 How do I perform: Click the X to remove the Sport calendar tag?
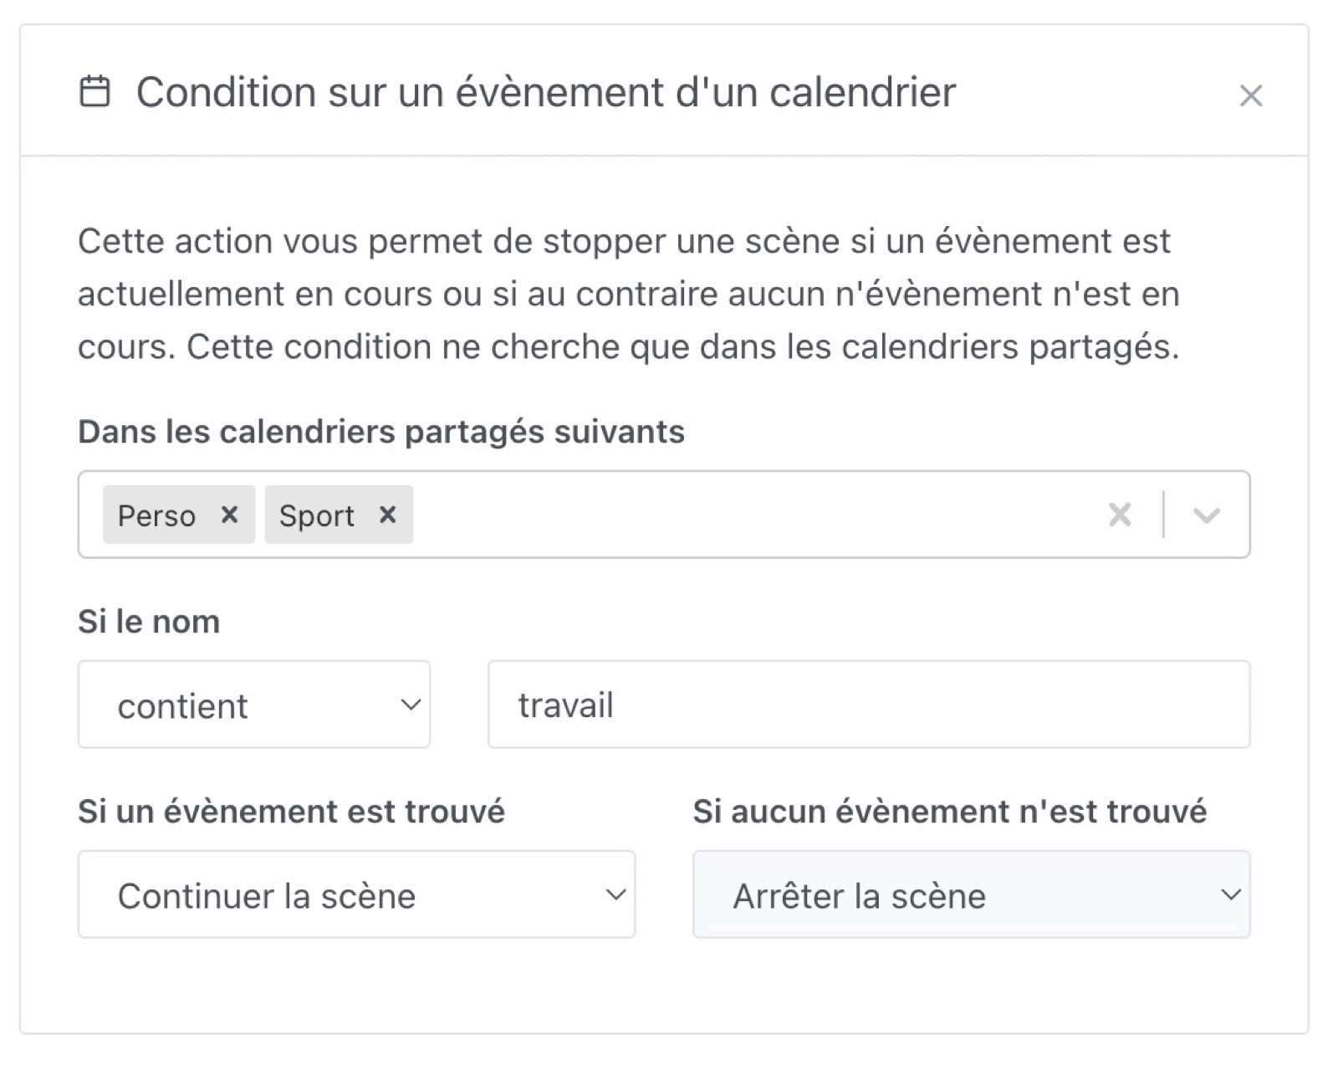click(387, 515)
